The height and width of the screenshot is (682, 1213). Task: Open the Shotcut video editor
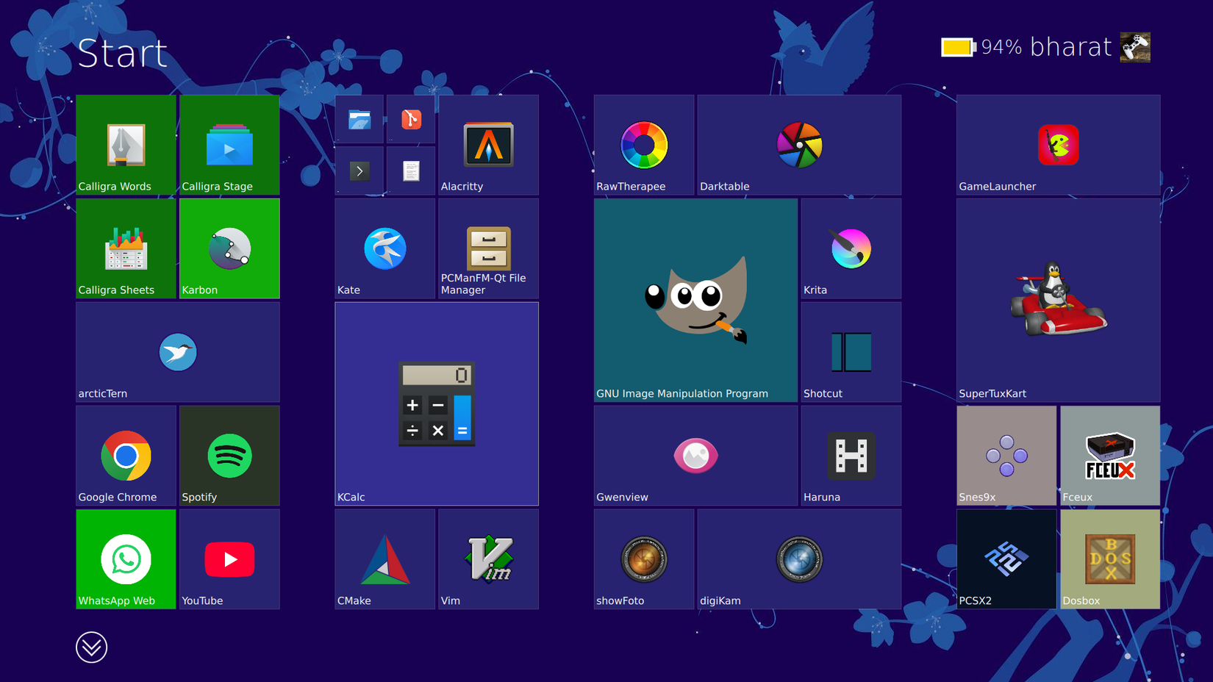click(x=851, y=352)
